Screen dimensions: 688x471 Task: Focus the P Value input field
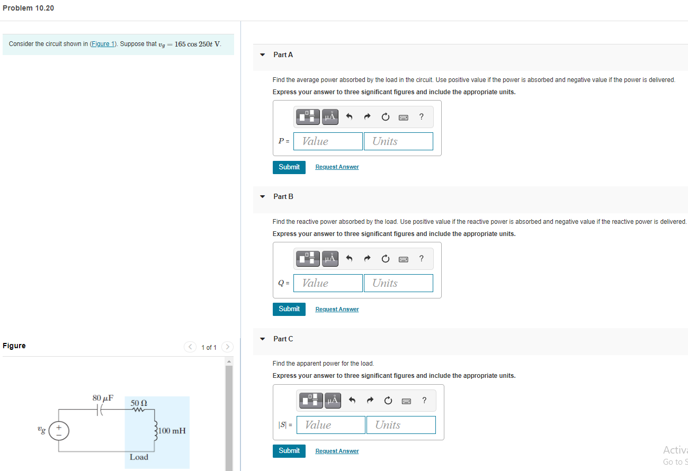coord(328,141)
